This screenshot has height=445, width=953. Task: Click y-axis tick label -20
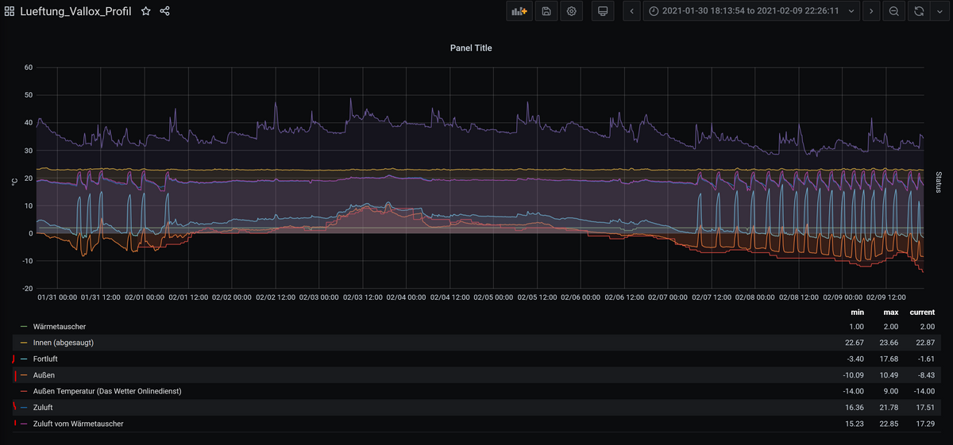click(27, 289)
